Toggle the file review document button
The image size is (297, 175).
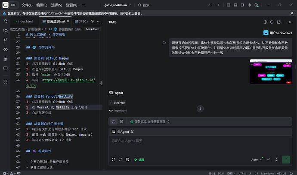coord(122,122)
